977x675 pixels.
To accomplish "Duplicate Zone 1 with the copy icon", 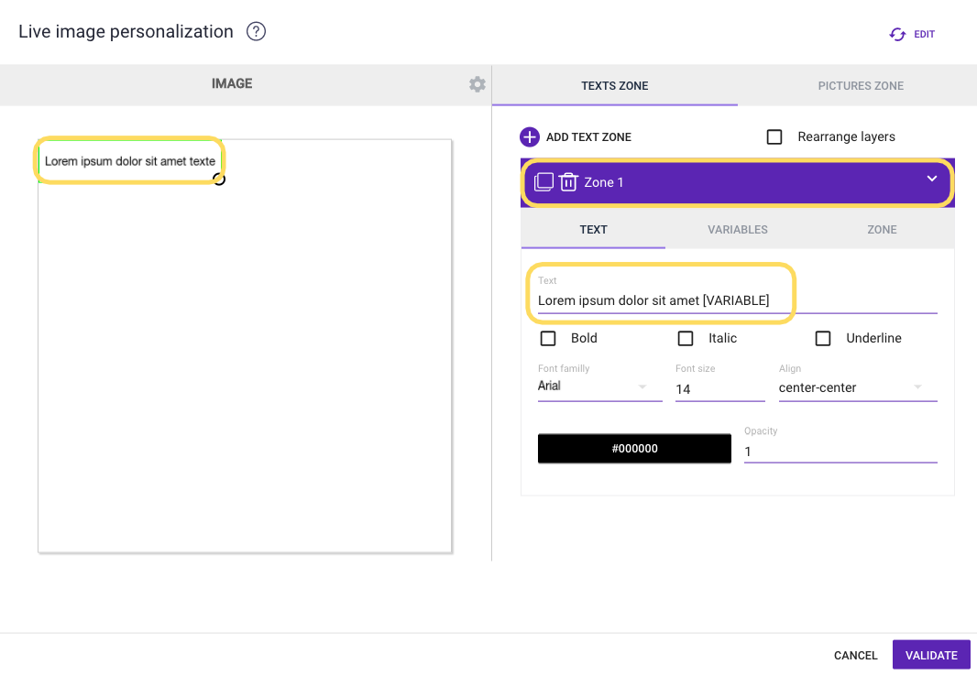I will point(543,182).
